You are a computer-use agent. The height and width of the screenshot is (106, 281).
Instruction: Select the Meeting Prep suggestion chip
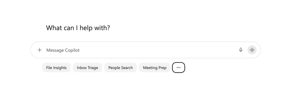(155, 68)
